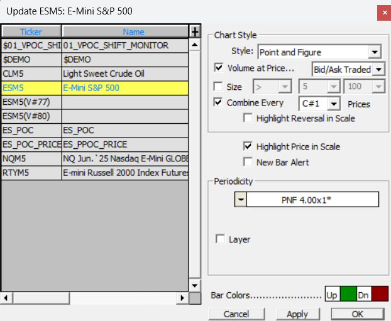Click the 01_VPOC_SHIFT_MONITOR name cell

tap(125, 45)
